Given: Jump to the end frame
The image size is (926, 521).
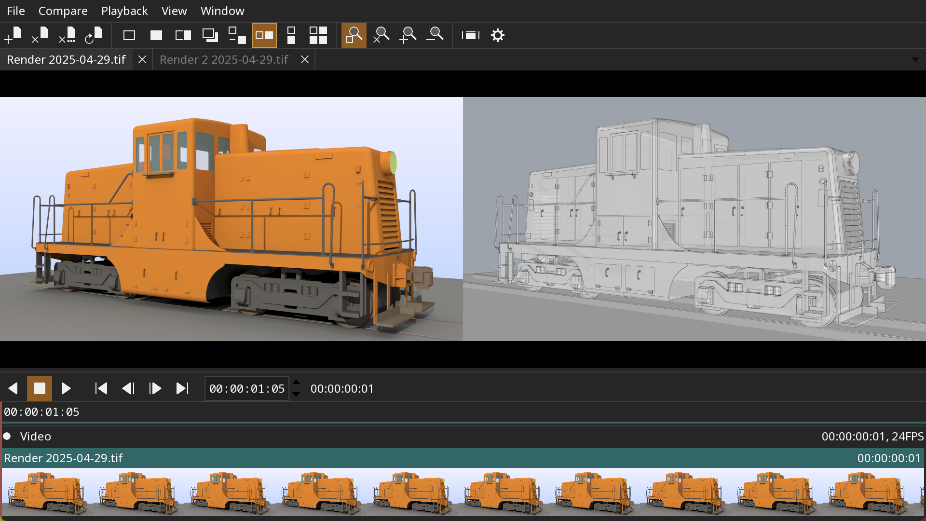Looking at the screenshot, I should point(182,388).
